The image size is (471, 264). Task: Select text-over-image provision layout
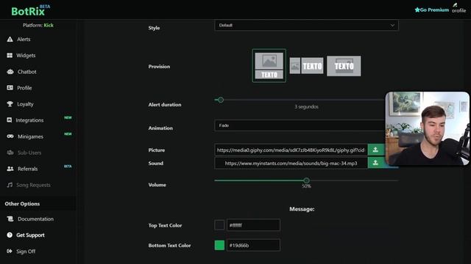tap(344, 66)
